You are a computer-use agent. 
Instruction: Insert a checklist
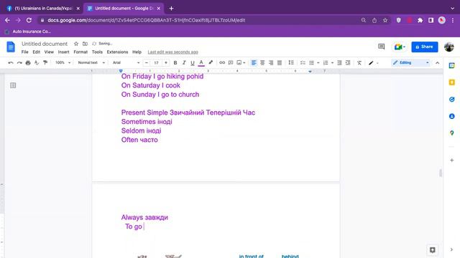coord(303,62)
